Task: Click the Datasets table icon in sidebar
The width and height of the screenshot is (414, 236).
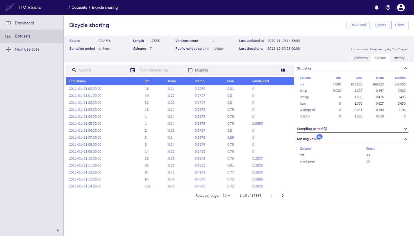Action: point(8,36)
